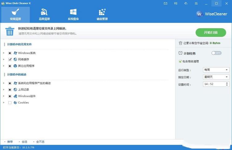Uncheck the 网络缓存 checkbox
The width and height of the screenshot is (232, 150).
(10, 59)
